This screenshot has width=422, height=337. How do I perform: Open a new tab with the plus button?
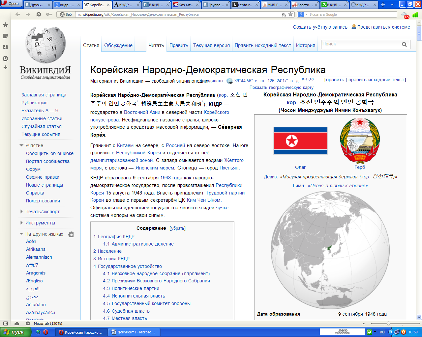click(383, 4)
